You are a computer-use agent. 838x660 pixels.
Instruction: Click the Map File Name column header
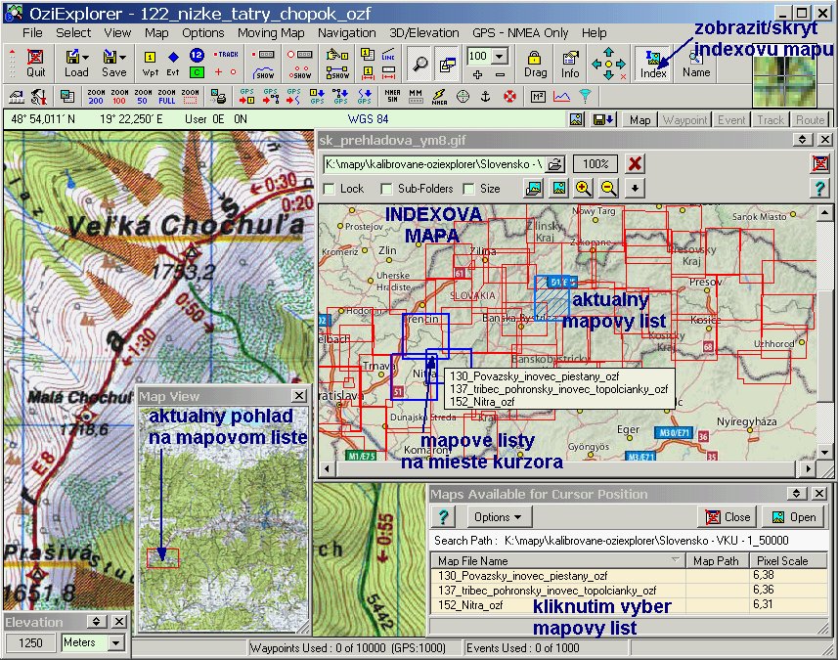point(558,560)
